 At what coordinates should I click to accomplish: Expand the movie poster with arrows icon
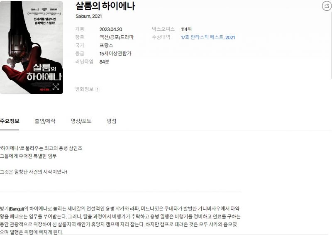tap(56, 86)
